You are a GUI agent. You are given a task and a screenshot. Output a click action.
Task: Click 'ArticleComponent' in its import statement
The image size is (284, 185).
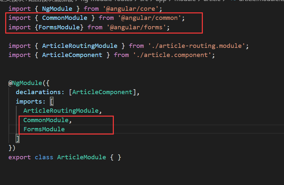click(x=72, y=55)
